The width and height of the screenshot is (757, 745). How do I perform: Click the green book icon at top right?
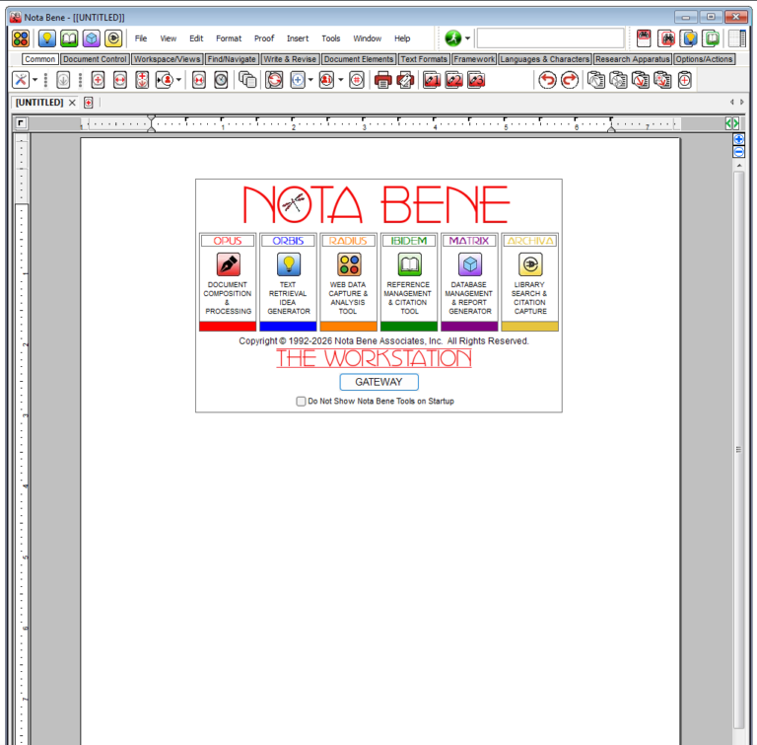(x=711, y=38)
